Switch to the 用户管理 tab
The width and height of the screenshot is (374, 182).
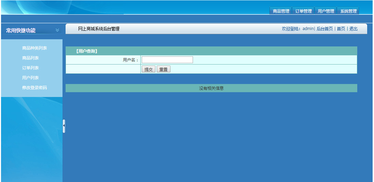tap(326, 11)
